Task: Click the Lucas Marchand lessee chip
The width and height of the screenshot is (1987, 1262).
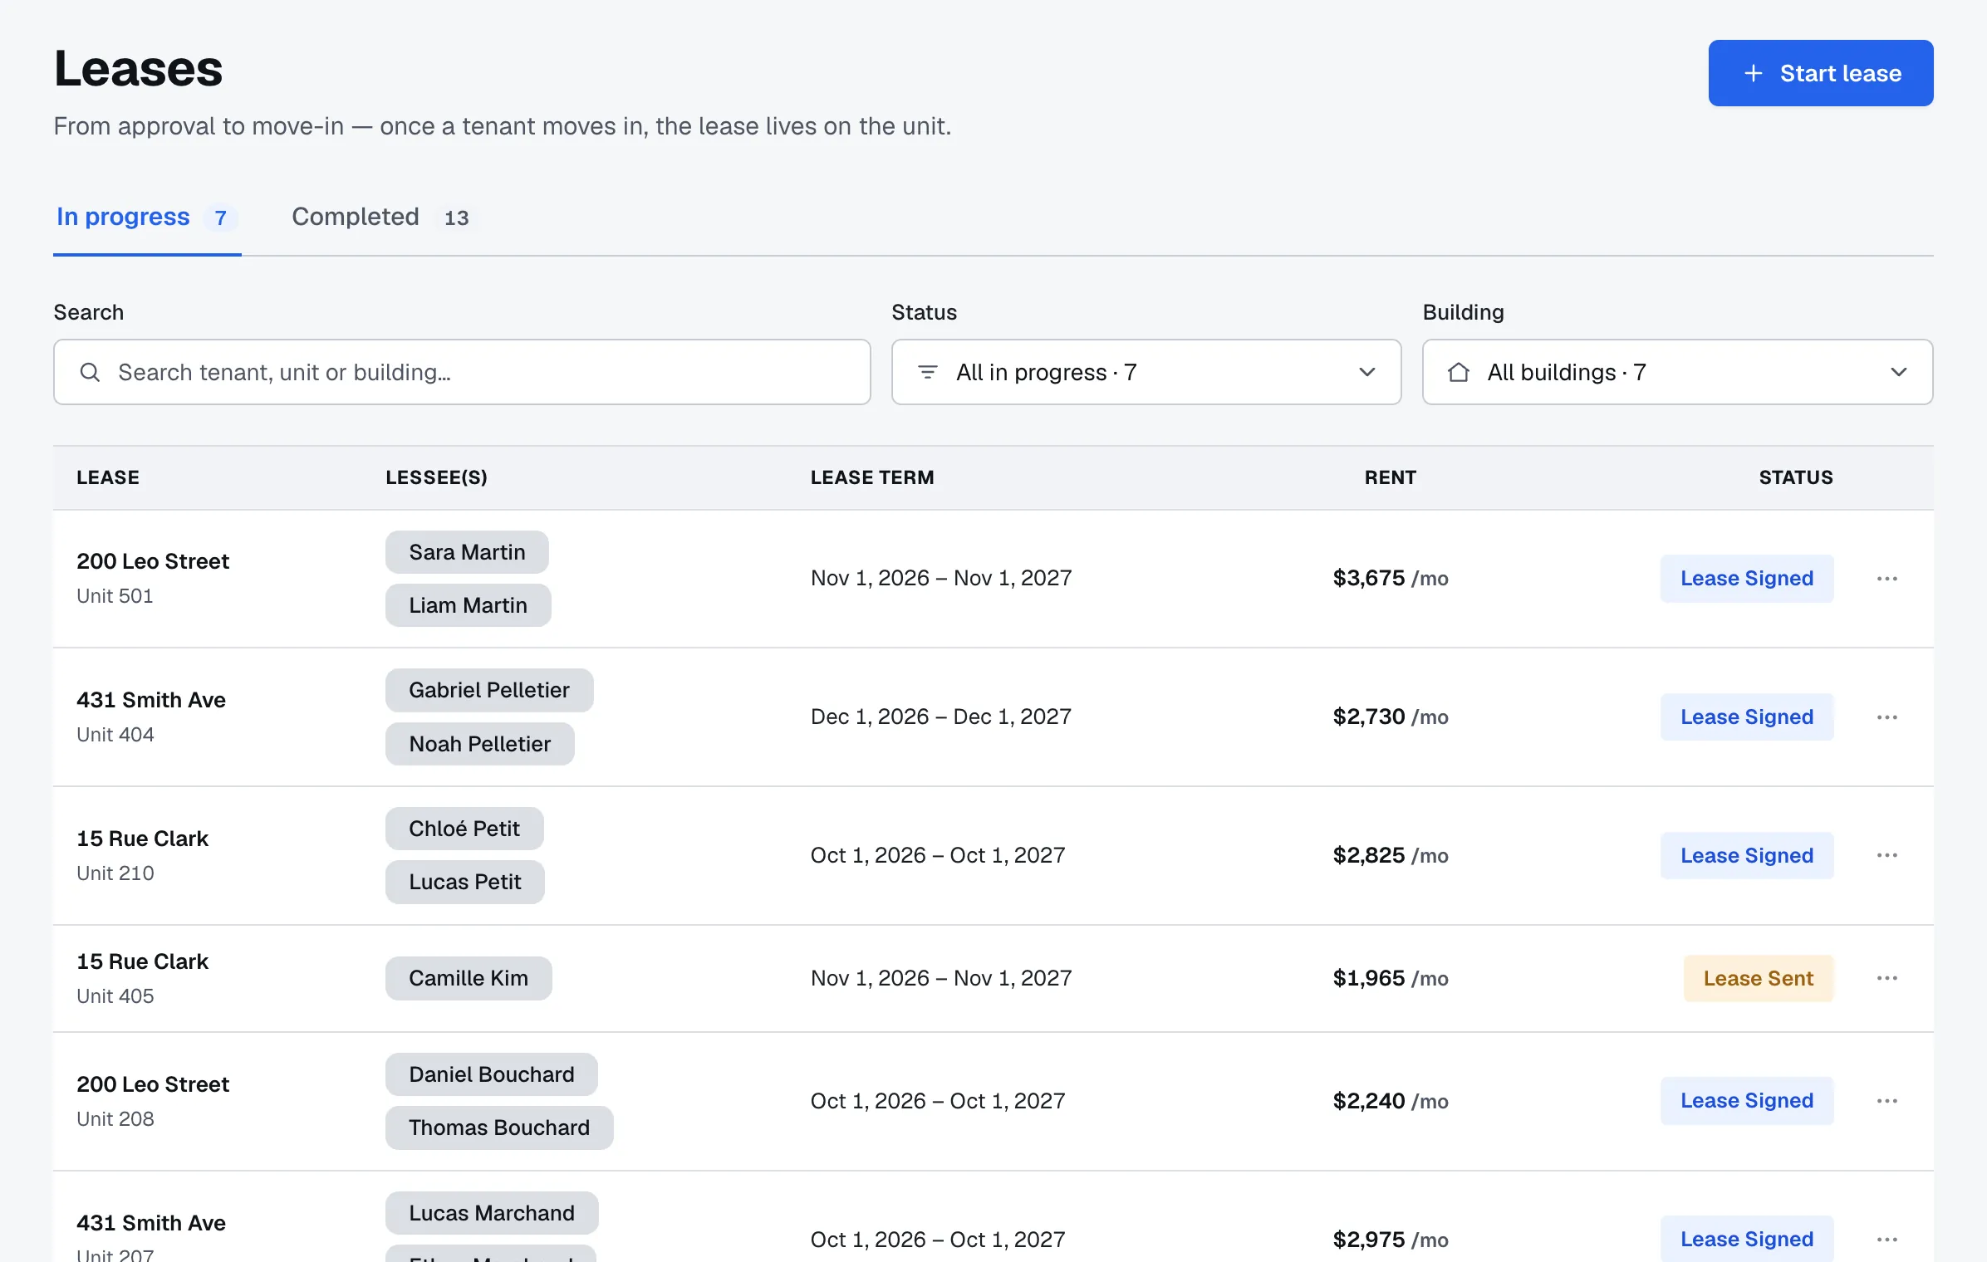Action: 492,1213
